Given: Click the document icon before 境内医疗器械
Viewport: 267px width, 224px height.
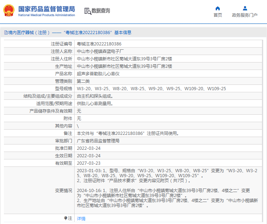Looking at the screenshot, I should 6,33.
